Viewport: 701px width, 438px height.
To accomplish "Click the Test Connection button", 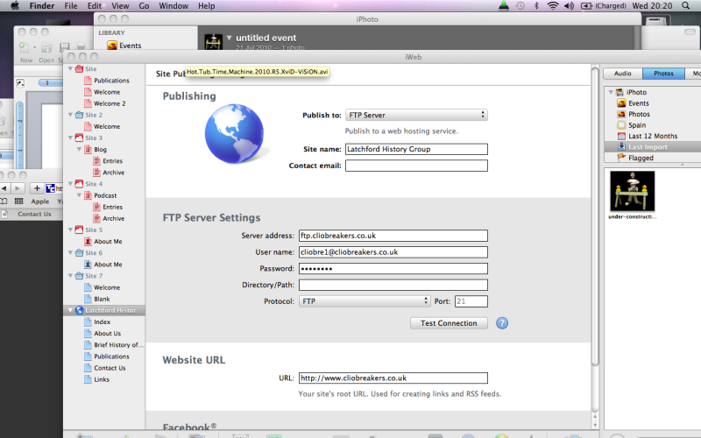I will point(449,323).
